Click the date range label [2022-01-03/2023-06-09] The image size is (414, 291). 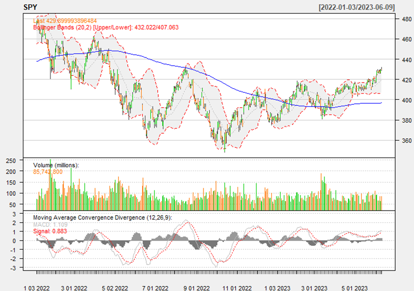(x=356, y=7)
